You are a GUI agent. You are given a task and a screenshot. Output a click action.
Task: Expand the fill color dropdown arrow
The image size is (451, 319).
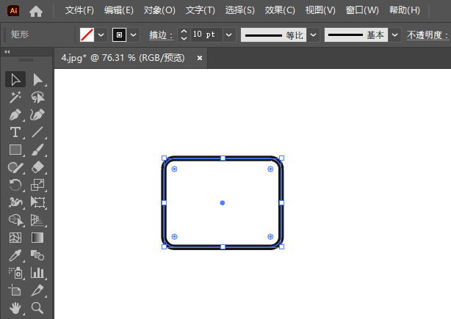101,34
